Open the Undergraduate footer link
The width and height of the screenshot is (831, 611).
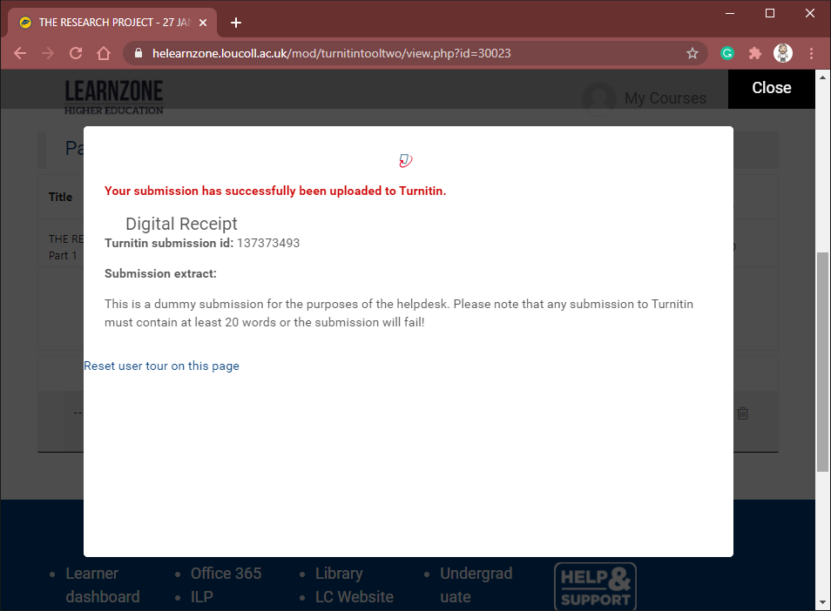[476, 585]
